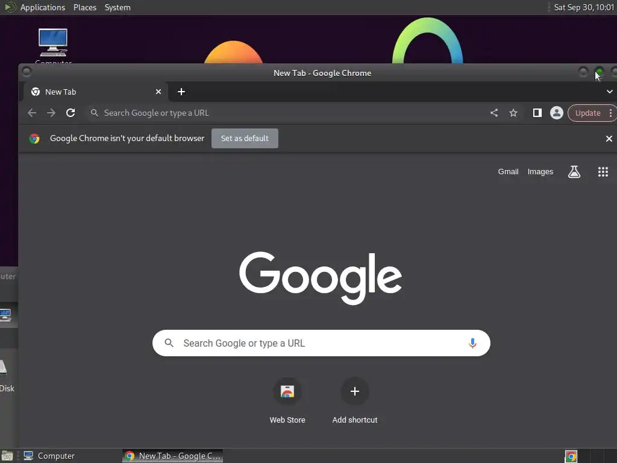Image resolution: width=617 pixels, height=463 pixels.
Task: Focus the Google search box
Action: [x=321, y=343]
